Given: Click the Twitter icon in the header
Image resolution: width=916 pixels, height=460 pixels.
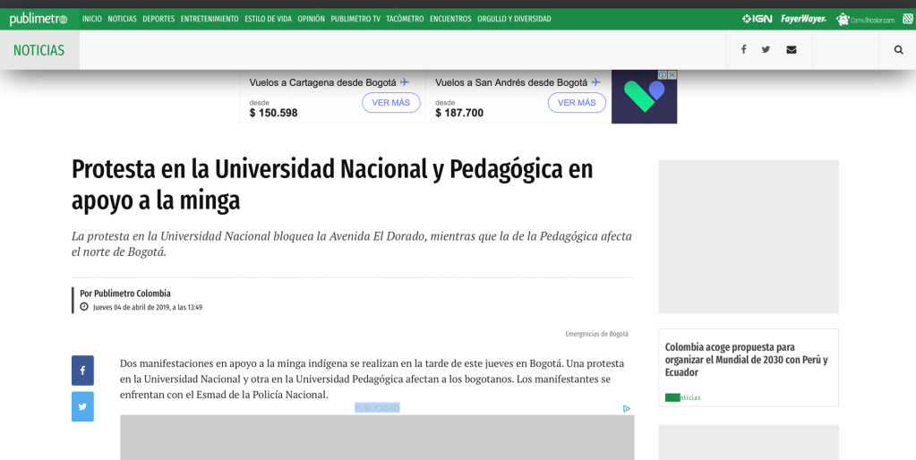Looking at the screenshot, I should [766, 50].
